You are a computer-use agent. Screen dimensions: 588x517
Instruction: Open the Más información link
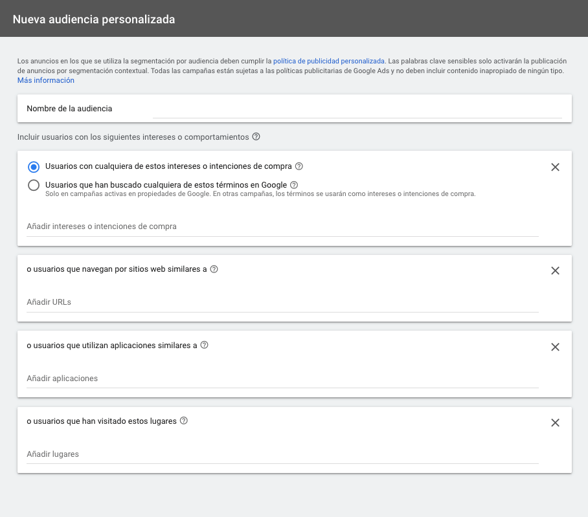click(x=46, y=80)
